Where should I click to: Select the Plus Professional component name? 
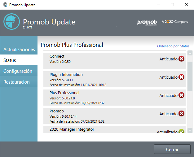pyautogui.click(x=64, y=93)
